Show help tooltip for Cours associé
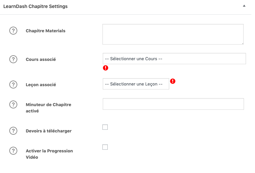The height and width of the screenshot is (173, 255). click(13, 59)
